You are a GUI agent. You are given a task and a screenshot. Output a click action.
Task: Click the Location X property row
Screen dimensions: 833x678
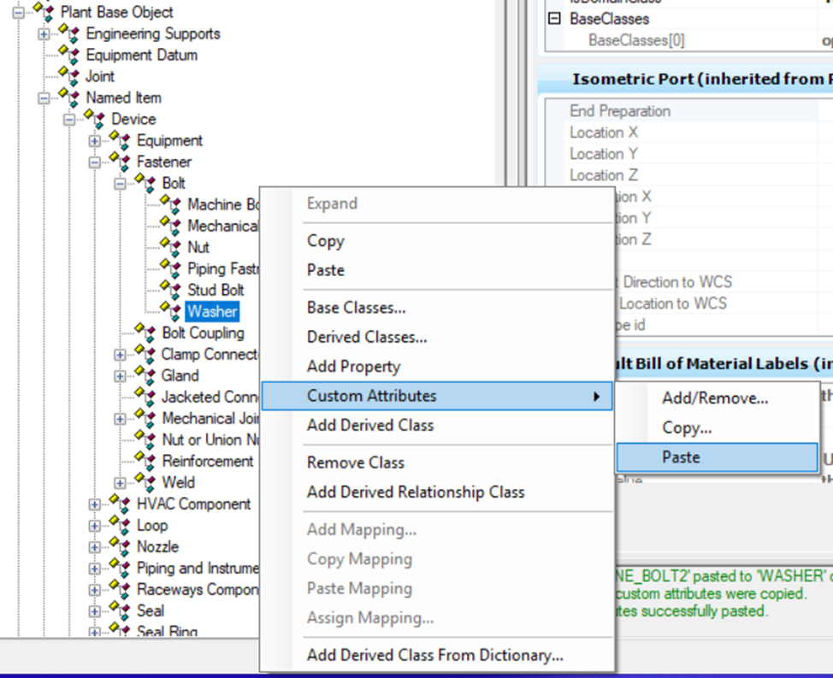689,133
